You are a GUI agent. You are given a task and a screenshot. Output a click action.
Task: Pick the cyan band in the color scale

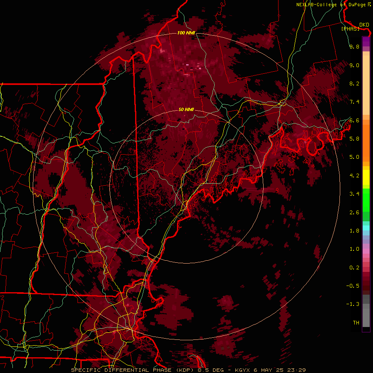point(366,228)
